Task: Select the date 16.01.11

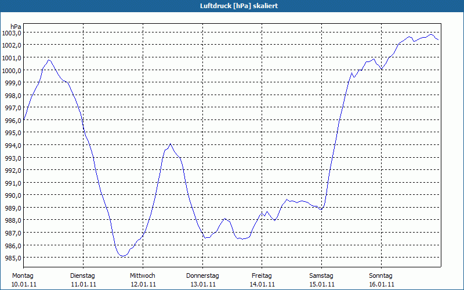Action: [382, 285]
